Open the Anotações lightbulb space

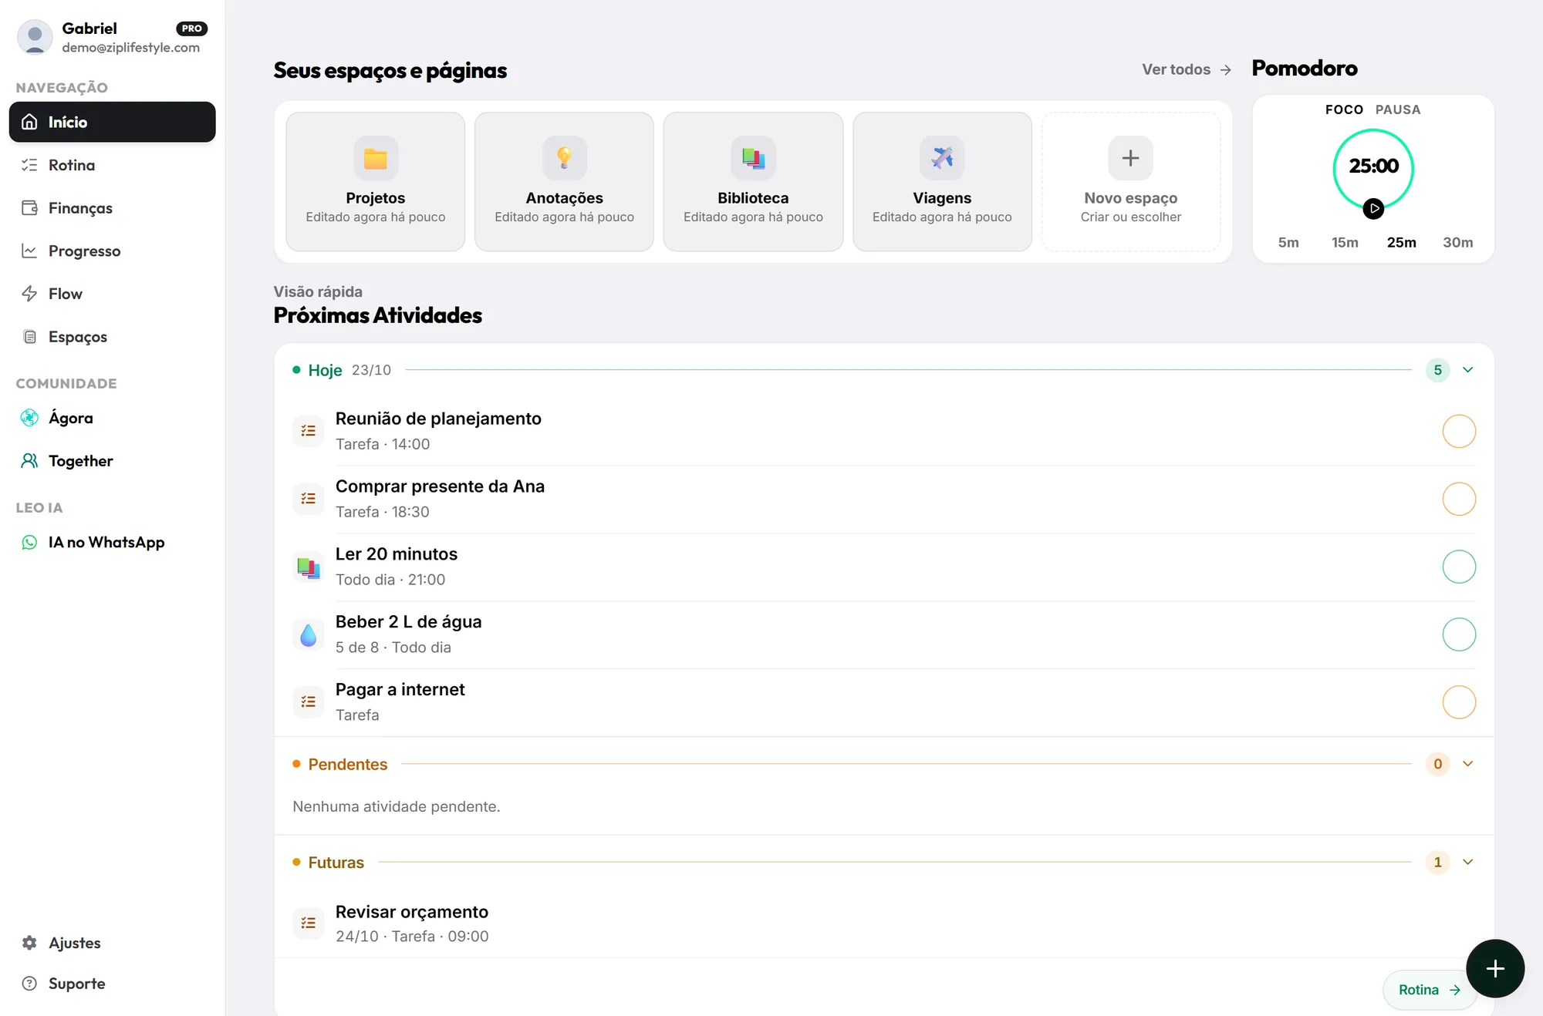click(564, 181)
